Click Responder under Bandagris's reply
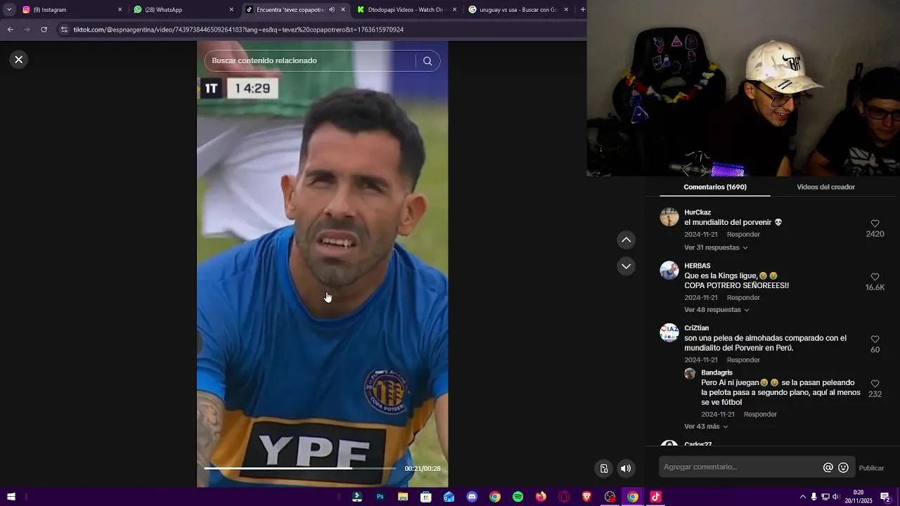Viewport: 900px width, 506px height. pyautogui.click(x=760, y=415)
